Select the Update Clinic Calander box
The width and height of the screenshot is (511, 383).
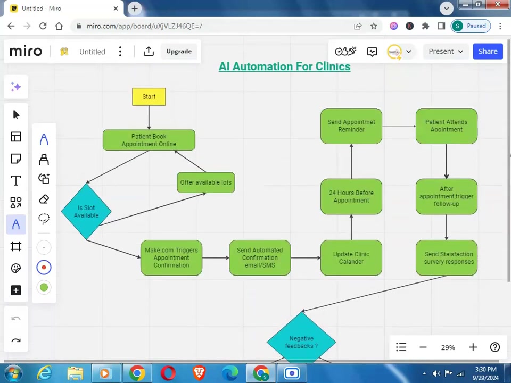pos(351,258)
